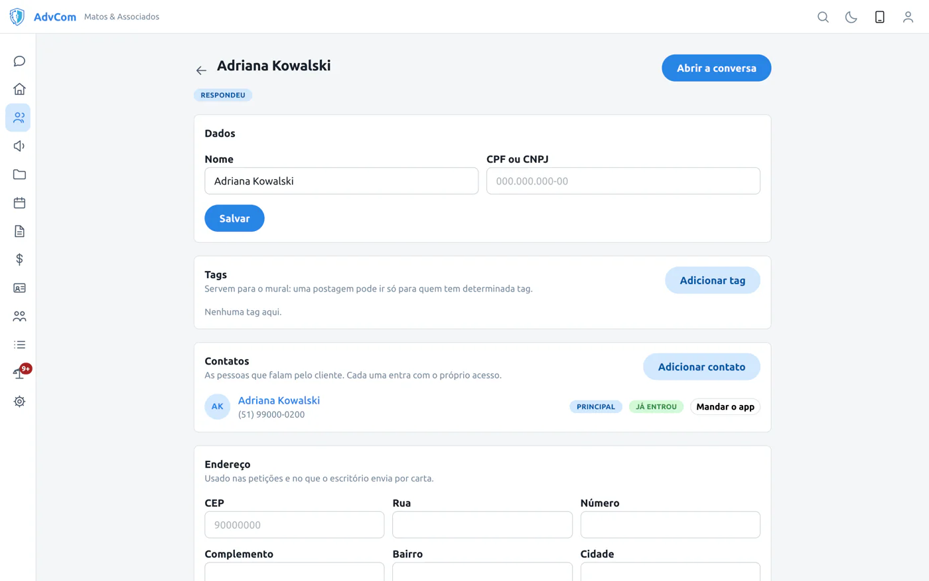The height and width of the screenshot is (581, 929).
Task: Focus the CPF ou CNPJ field
Action: pyautogui.click(x=623, y=181)
